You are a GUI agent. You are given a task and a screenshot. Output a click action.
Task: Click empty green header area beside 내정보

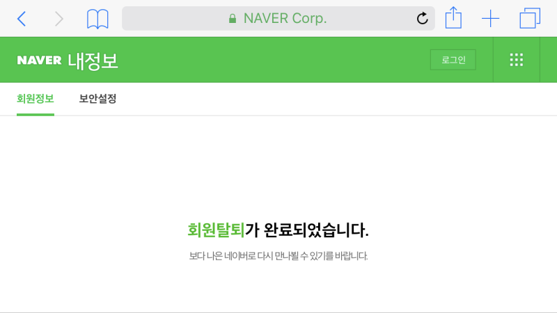tap(274, 60)
